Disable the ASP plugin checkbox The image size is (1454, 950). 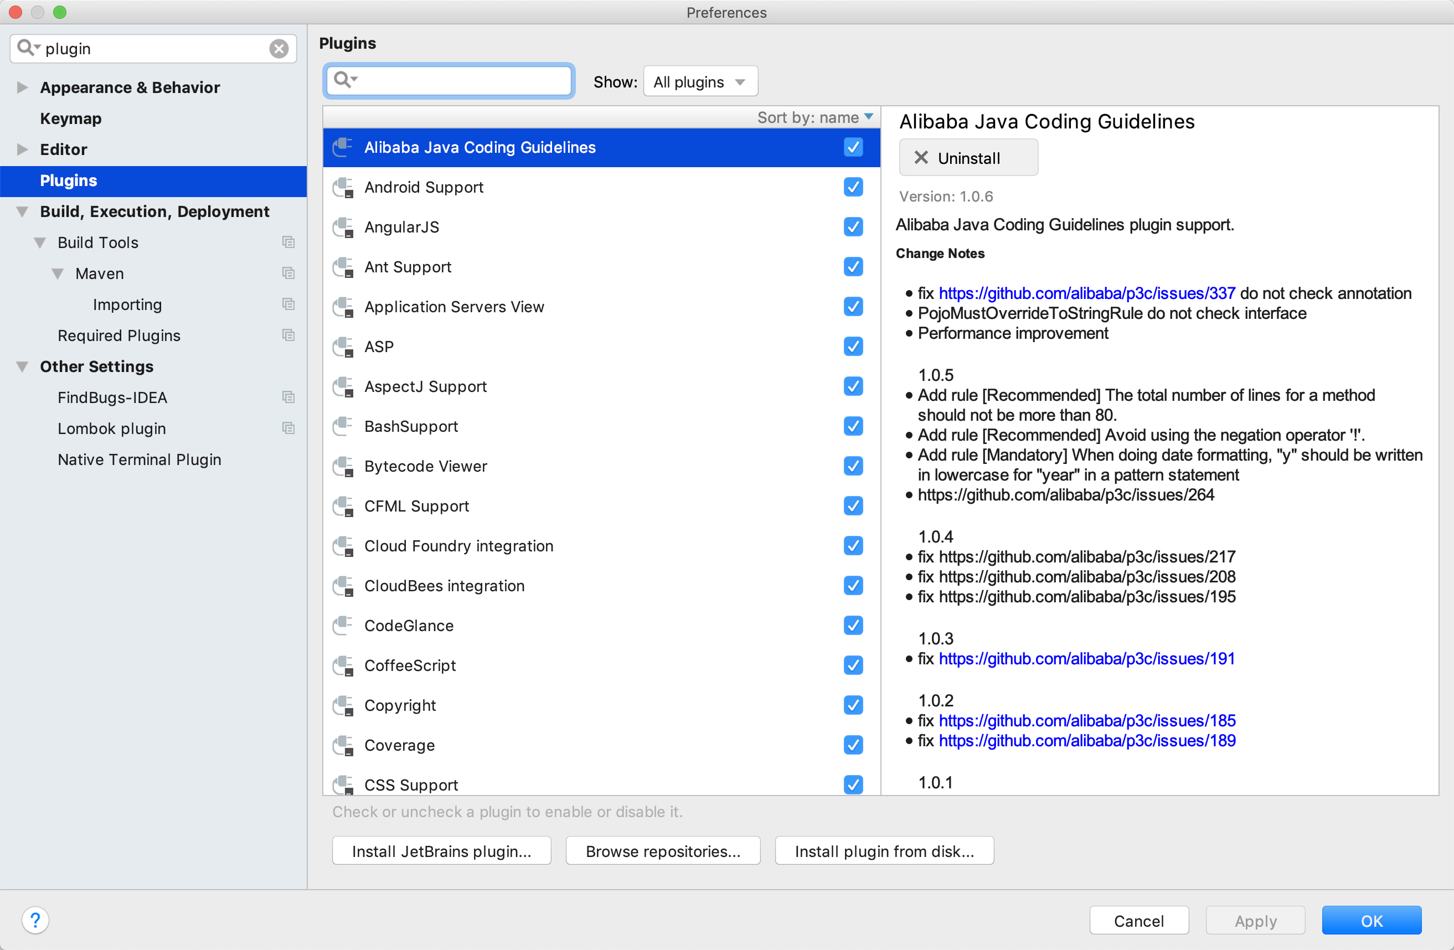[x=853, y=347]
